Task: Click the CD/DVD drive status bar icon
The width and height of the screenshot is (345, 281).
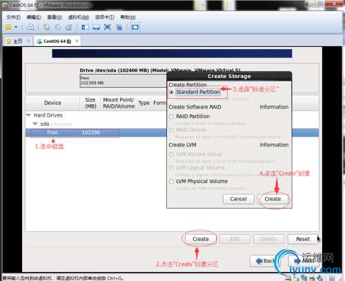Action: point(296,278)
